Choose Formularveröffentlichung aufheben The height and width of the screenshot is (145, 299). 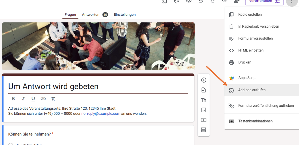262,105
